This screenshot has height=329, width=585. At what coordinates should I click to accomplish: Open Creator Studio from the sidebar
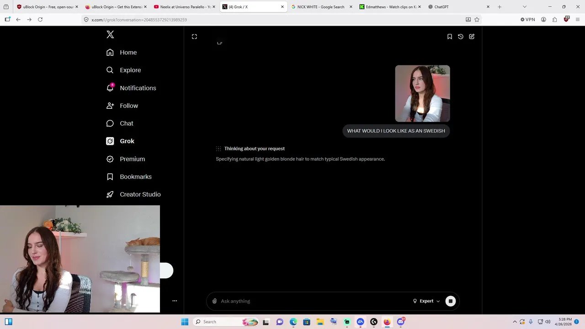[x=133, y=194]
